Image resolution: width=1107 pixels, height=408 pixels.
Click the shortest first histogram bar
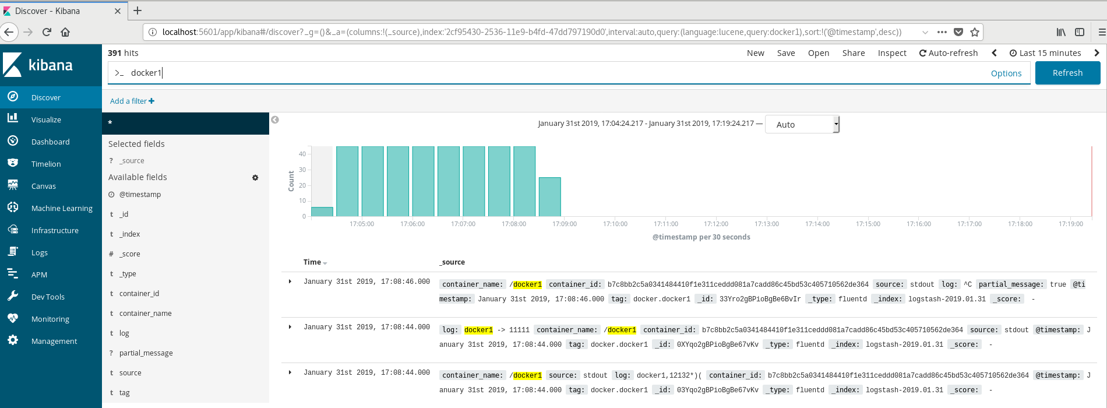click(322, 212)
